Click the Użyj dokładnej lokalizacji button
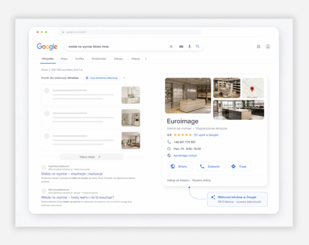This screenshot has width=309, height=245. point(102,78)
